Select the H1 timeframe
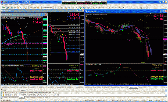The width and height of the screenshot is (168, 102). (x=106, y=8)
